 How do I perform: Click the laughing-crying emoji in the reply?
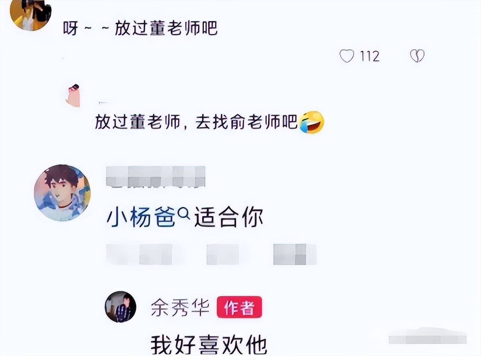click(312, 122)
